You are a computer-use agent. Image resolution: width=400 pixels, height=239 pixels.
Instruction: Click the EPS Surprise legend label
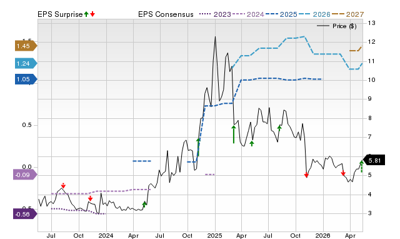[60, 14]
